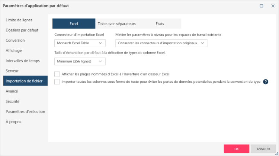Click the help question mark icon

pos(266,82)
